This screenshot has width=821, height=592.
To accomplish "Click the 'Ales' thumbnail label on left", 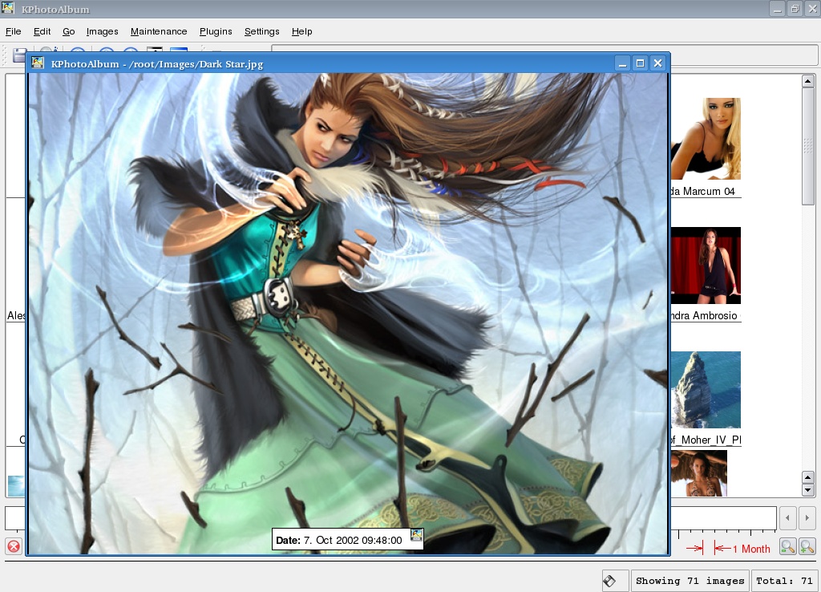I will tap(16, 315).
